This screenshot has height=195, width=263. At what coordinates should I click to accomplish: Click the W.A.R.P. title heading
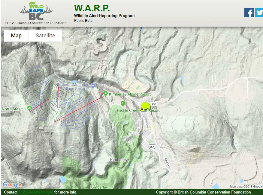tap(92, 8)
